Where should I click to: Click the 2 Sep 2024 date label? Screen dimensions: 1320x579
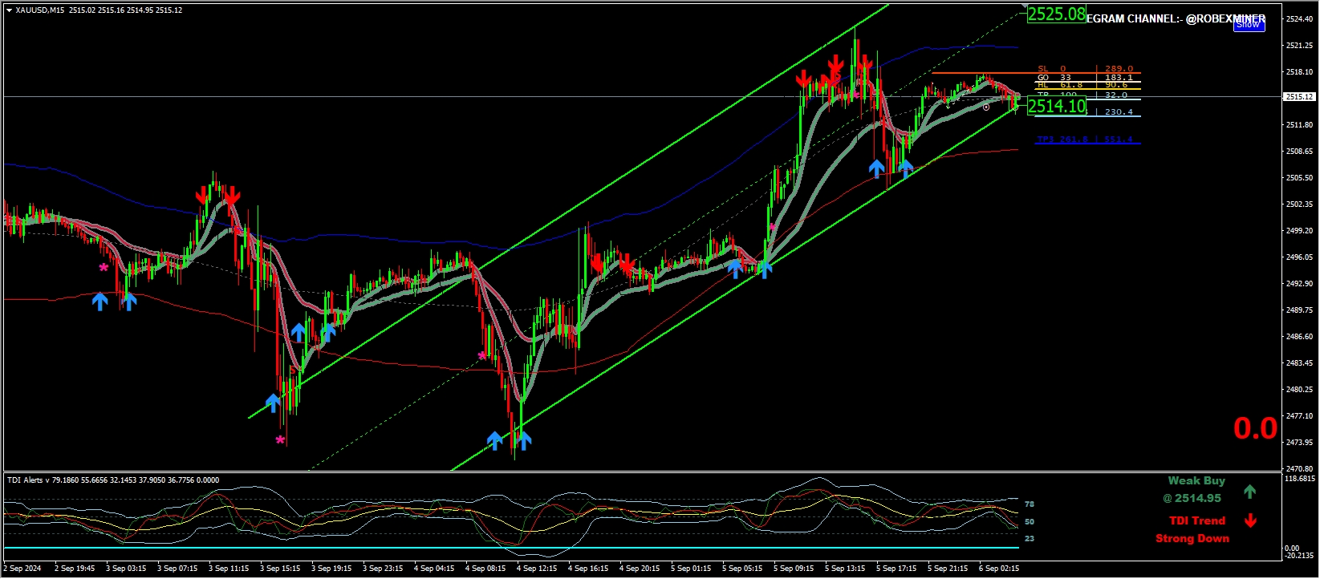click(22, 569)
